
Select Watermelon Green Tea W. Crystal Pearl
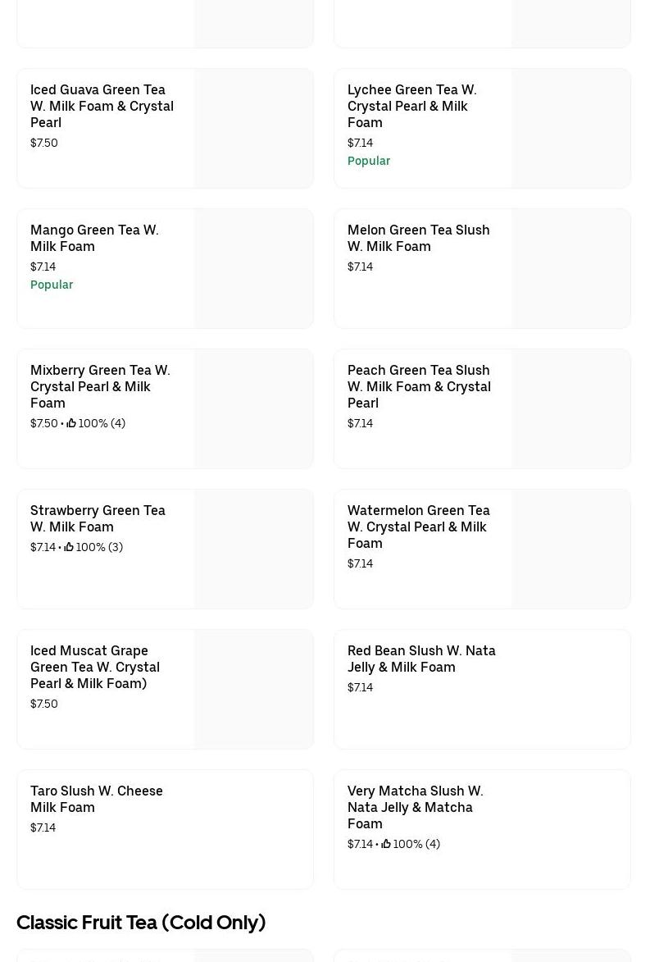(418, 527)
